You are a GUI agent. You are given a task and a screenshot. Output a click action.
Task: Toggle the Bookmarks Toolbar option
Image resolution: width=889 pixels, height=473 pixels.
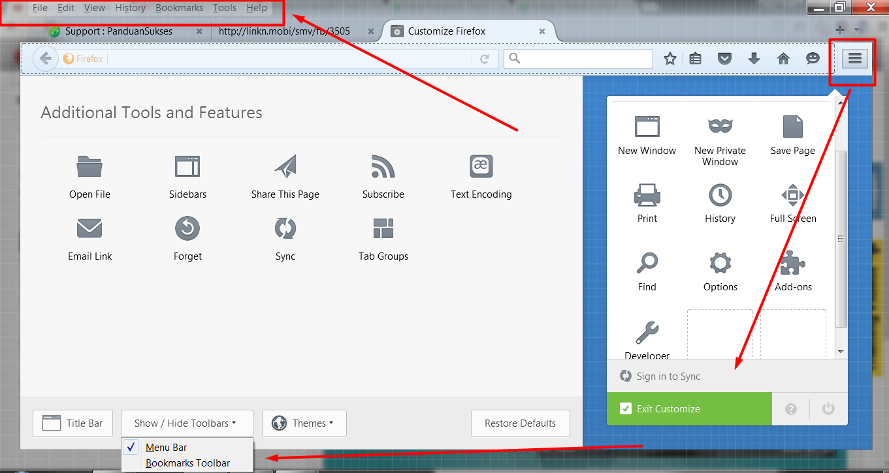coord(187,463)
